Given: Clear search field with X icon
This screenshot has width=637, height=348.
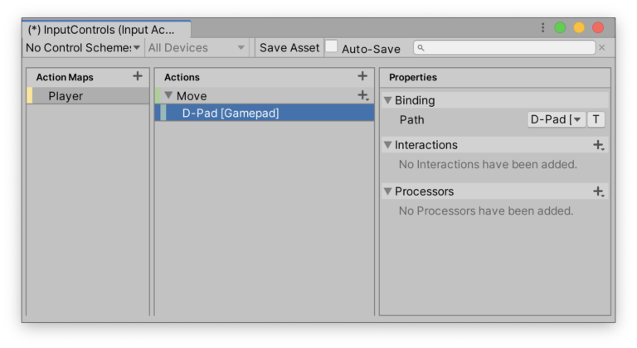Looking at the screenshot, I should [x=602, y=48].
